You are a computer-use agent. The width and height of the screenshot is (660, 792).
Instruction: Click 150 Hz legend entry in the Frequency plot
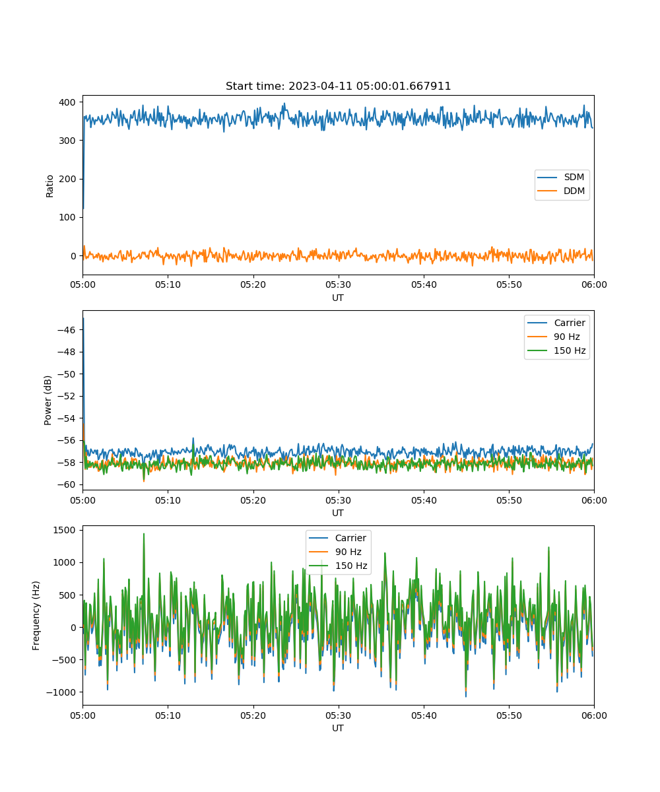[338, 566]
